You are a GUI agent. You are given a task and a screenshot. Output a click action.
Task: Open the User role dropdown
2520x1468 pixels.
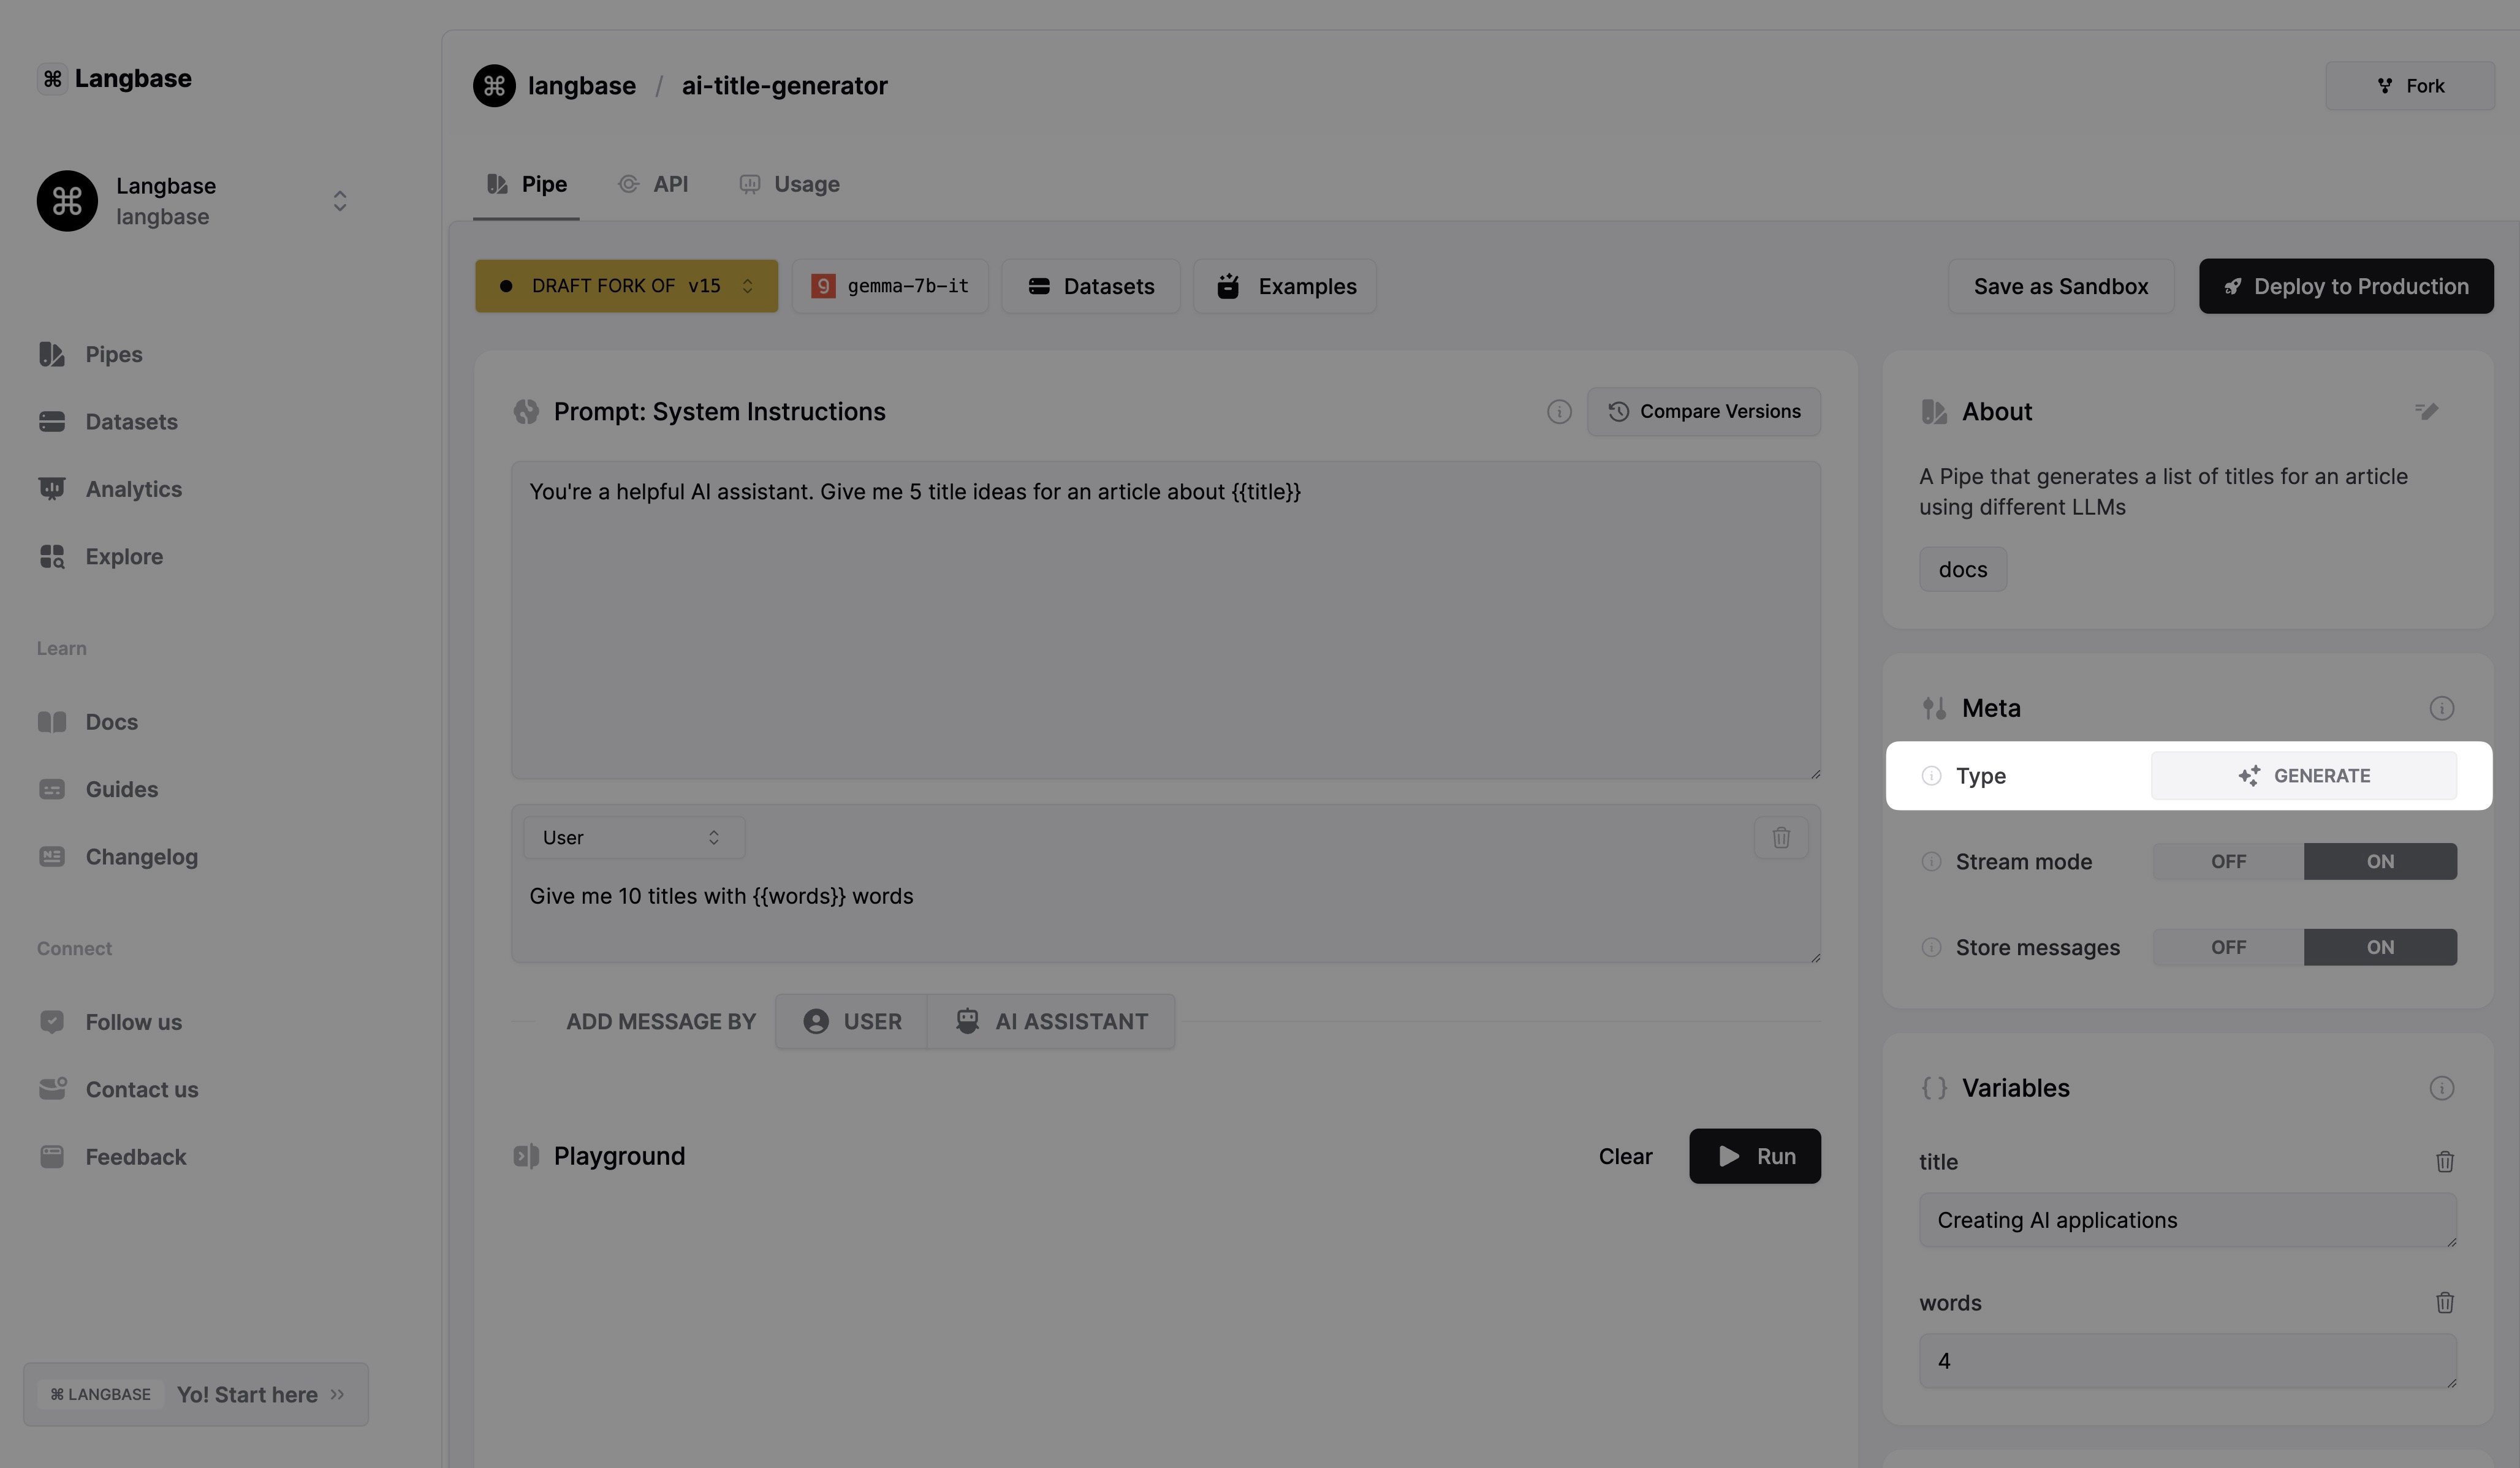coord(633,838)
